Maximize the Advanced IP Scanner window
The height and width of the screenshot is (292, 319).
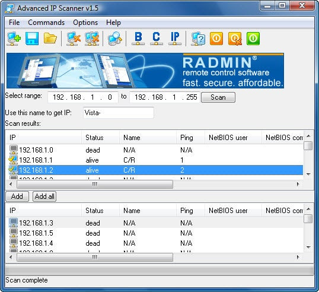[282, 6]
